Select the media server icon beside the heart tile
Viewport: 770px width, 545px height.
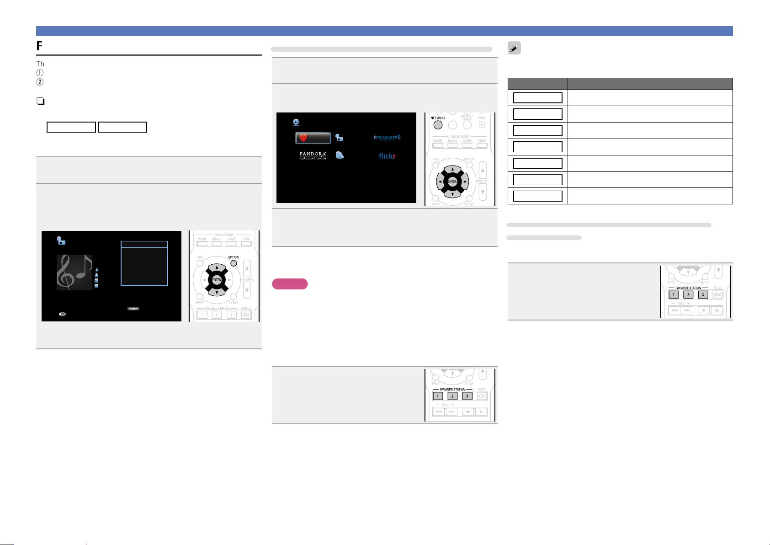(x=339, y=138)
